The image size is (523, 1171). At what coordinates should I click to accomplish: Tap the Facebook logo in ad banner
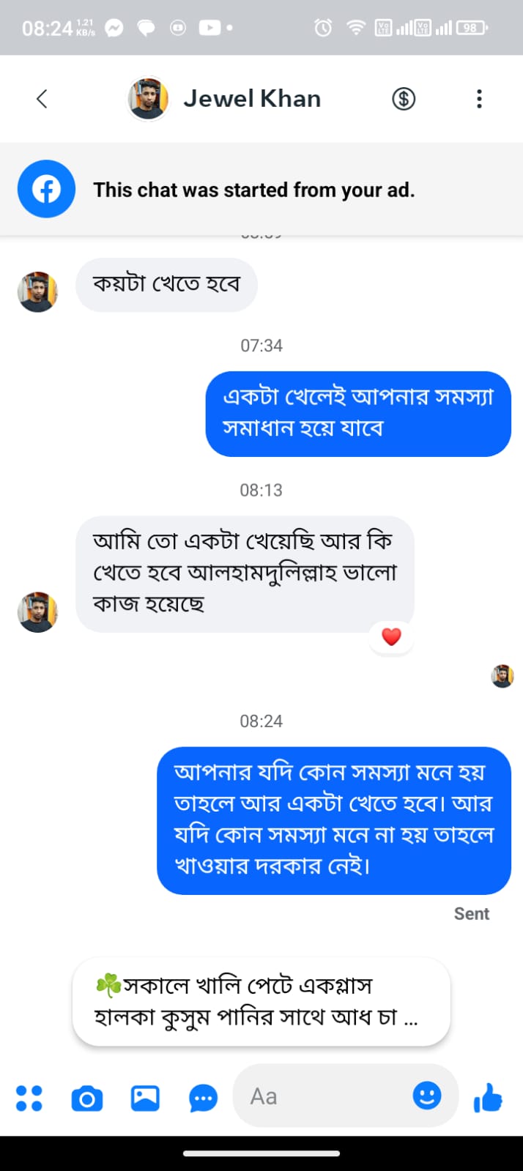click(x=46, y=190)
